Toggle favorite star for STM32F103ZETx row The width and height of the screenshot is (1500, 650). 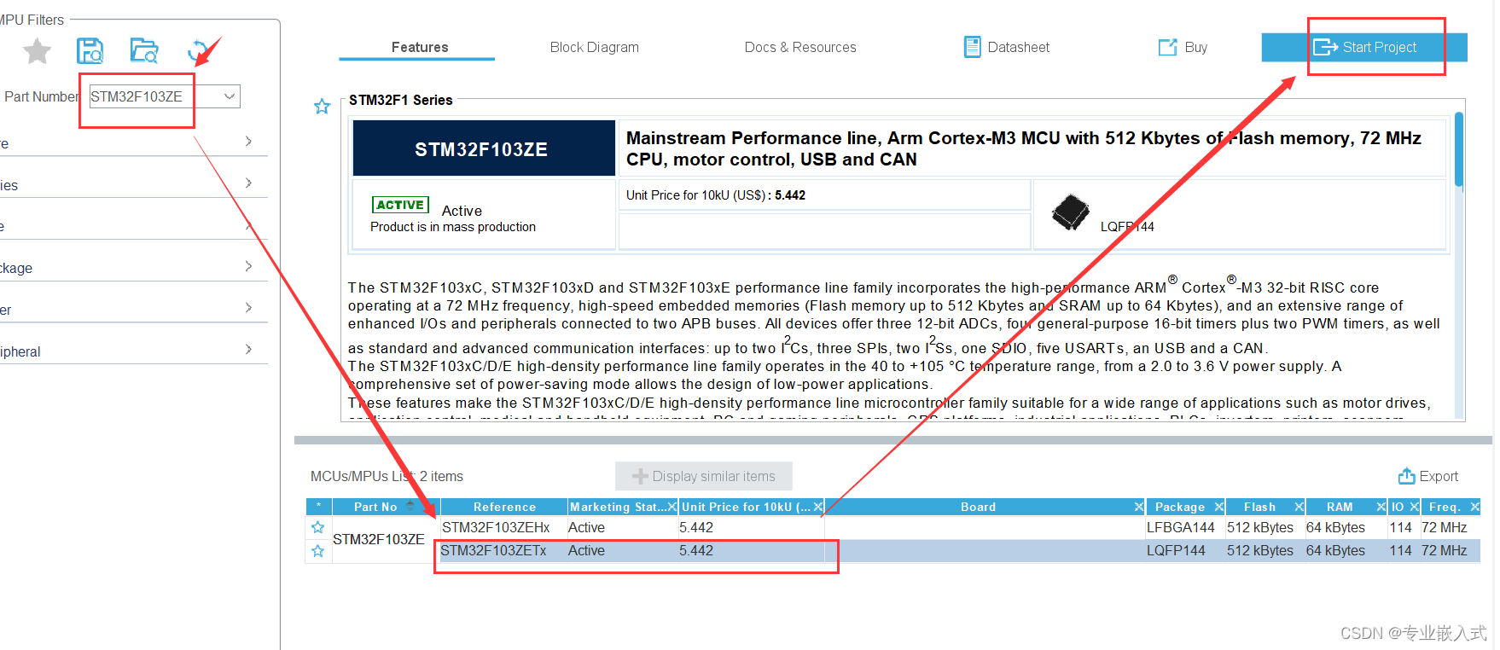[x=317, y=551]
